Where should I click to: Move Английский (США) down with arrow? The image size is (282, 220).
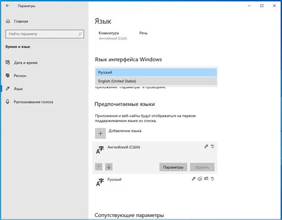click(109, 167)
